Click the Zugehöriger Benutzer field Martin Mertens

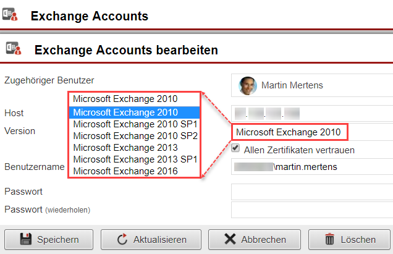coord(312,85)
